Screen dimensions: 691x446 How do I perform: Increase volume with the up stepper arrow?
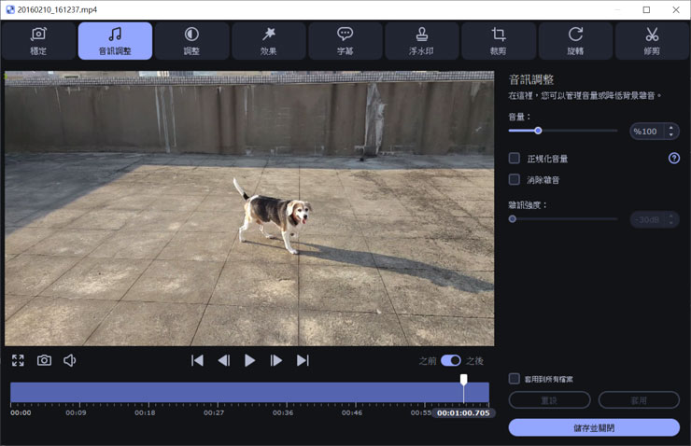671,128
